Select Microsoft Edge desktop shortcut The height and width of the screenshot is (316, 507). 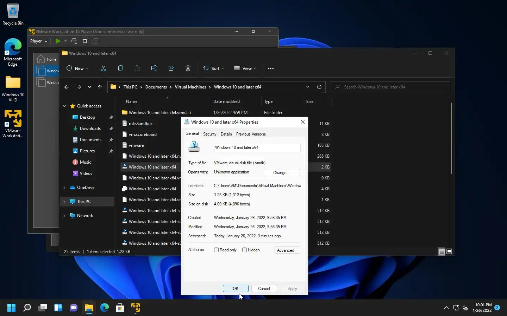[13, 52]
